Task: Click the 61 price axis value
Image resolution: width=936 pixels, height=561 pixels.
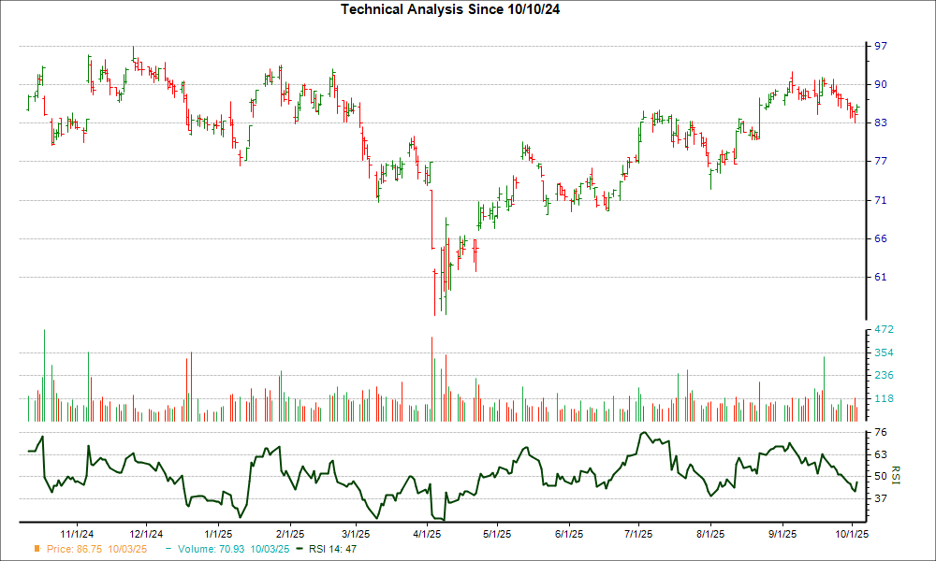Action: [881, 277]
